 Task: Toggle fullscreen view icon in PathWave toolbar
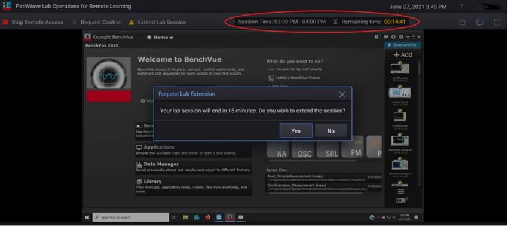497,22
